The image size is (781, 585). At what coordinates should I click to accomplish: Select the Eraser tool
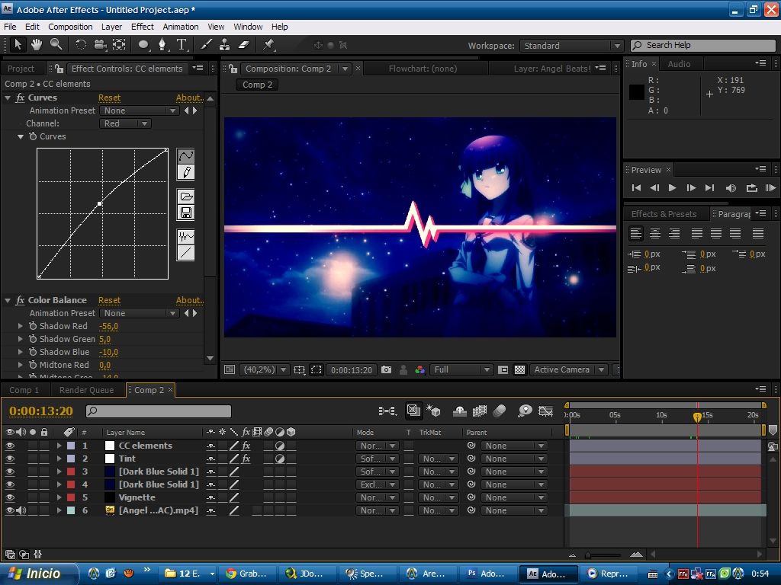[243, 45]
